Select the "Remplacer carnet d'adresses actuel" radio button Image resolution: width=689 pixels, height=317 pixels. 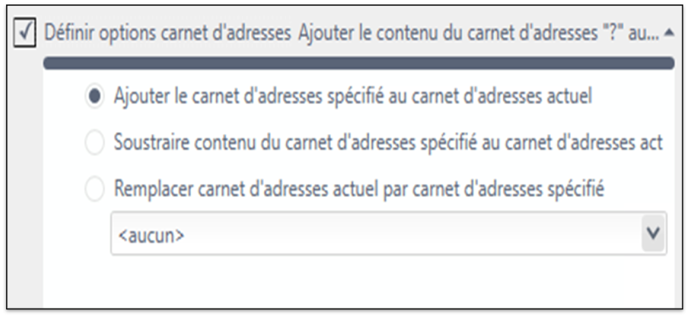click(94, 190)
